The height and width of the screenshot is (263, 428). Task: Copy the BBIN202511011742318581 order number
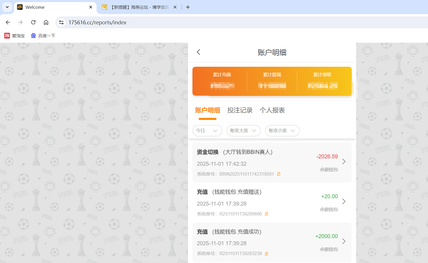point(279,174)
